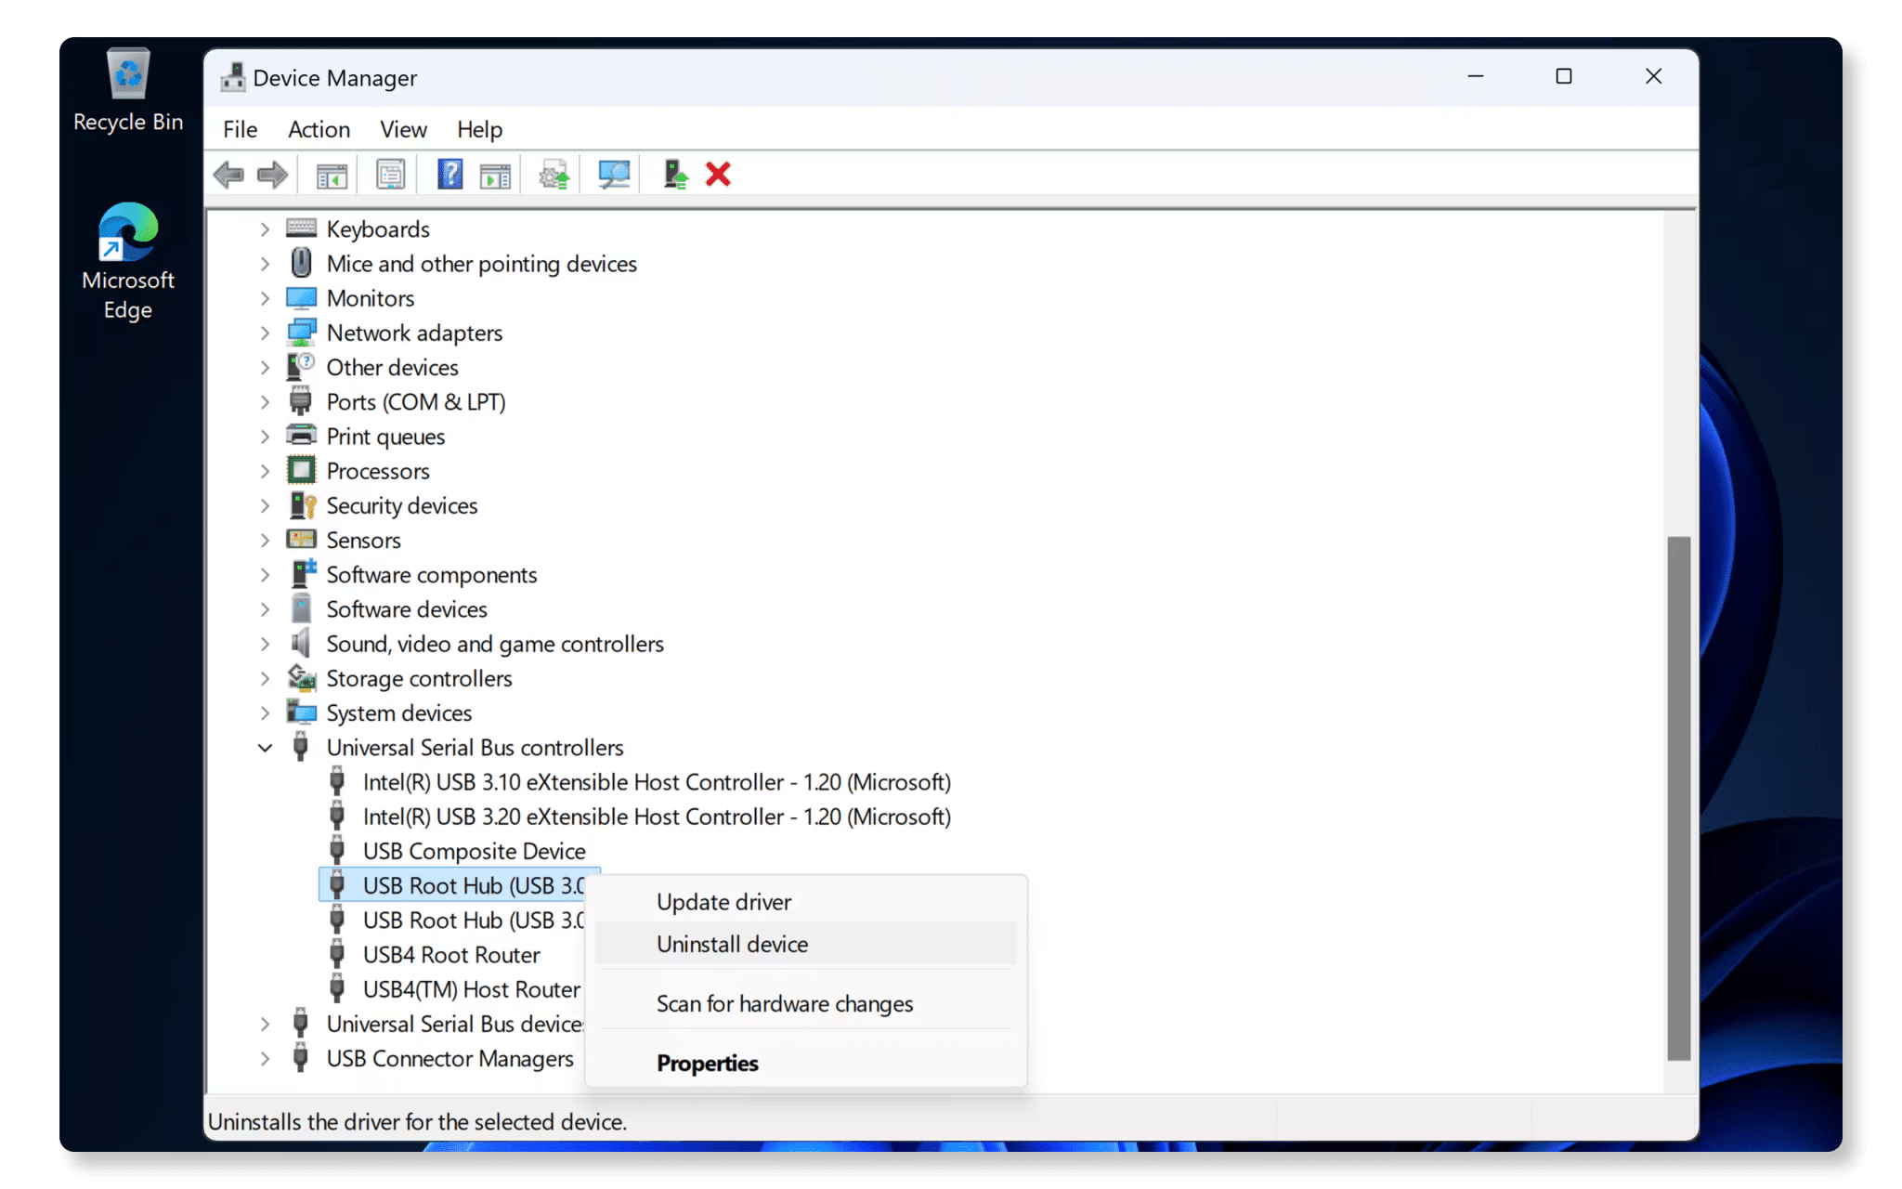This screenshot has width=1902, height=1189.
Task: Click the Processors chip icon
Action: 301,471
